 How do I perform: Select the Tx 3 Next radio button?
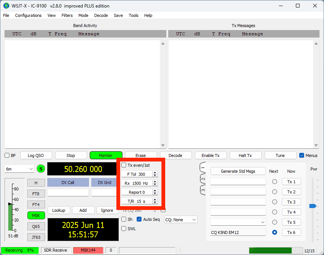[x=274, y=202]
